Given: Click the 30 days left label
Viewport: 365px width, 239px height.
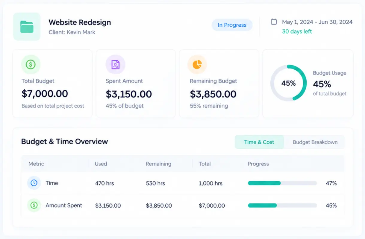Looking at the screenshot, I should [297, 31].
